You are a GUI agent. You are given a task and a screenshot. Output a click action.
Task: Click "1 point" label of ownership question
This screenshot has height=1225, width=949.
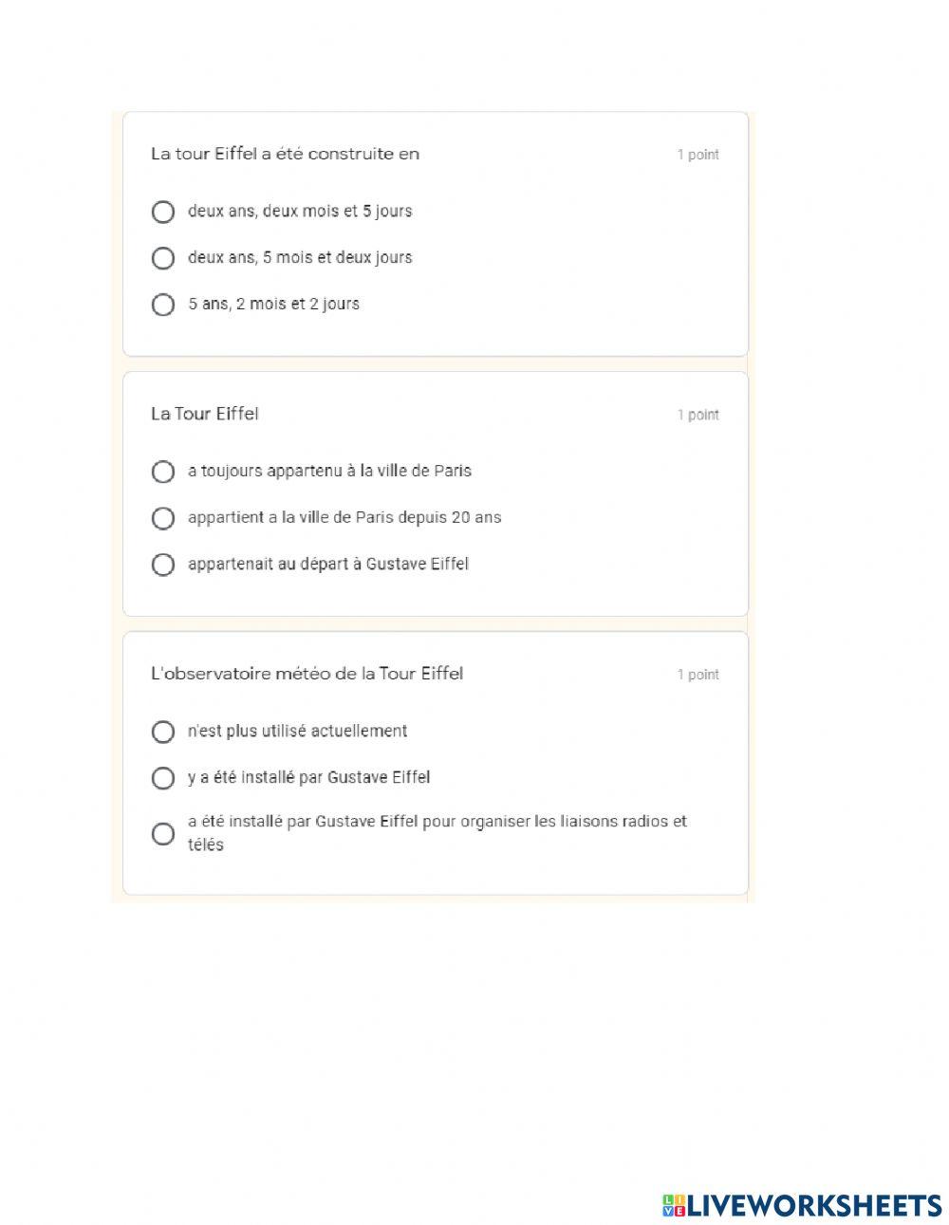click(x=698, y=415)
